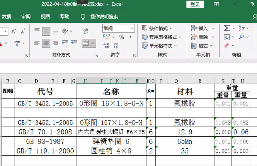Toggle middle vertical alignment
Screen dimensions: 257x166
[46, 31]
